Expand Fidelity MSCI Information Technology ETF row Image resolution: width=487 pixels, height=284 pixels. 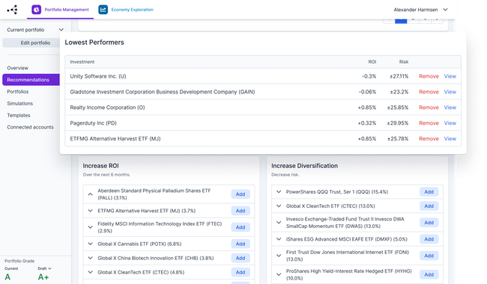coord(90,227)
